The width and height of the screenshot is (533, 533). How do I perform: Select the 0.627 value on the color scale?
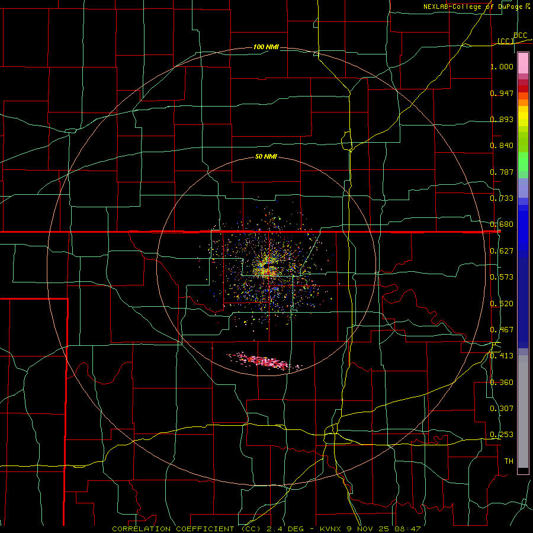(502, 251)
